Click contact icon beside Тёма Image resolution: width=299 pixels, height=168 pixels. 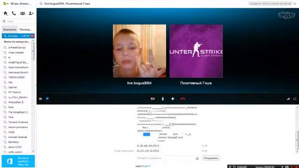[5, 117]
